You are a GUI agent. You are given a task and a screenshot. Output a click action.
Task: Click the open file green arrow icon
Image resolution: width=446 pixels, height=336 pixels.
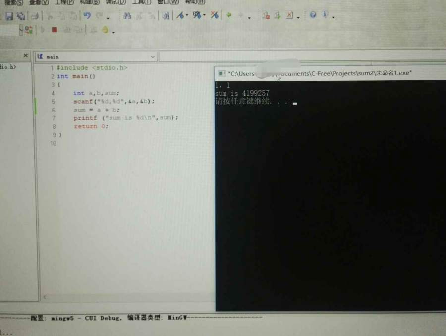[278, 15]
